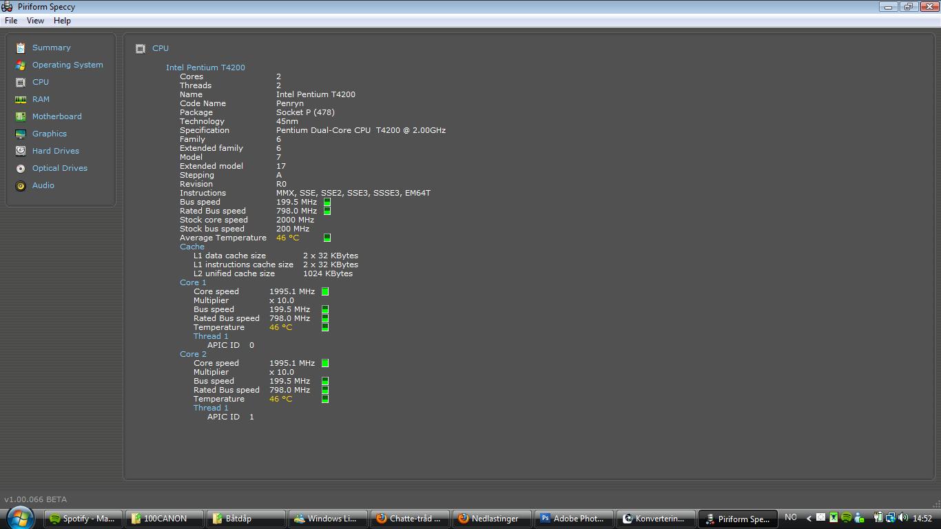Click graph icon for Core 2 Rated Bus speed
The height and width of the screenshot is (529, 941).
[325, 390]
